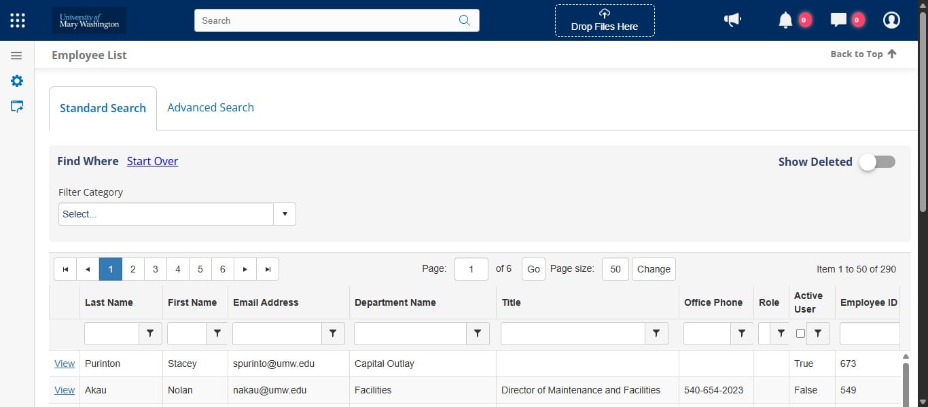Click the announcements megaphone icon
This screenshot has width=928, height=407.
click(x=732, y=20)
